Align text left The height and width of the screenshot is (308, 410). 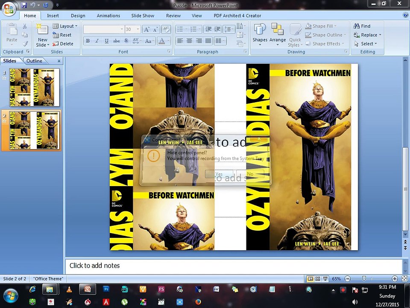click(x=180, y=41)
